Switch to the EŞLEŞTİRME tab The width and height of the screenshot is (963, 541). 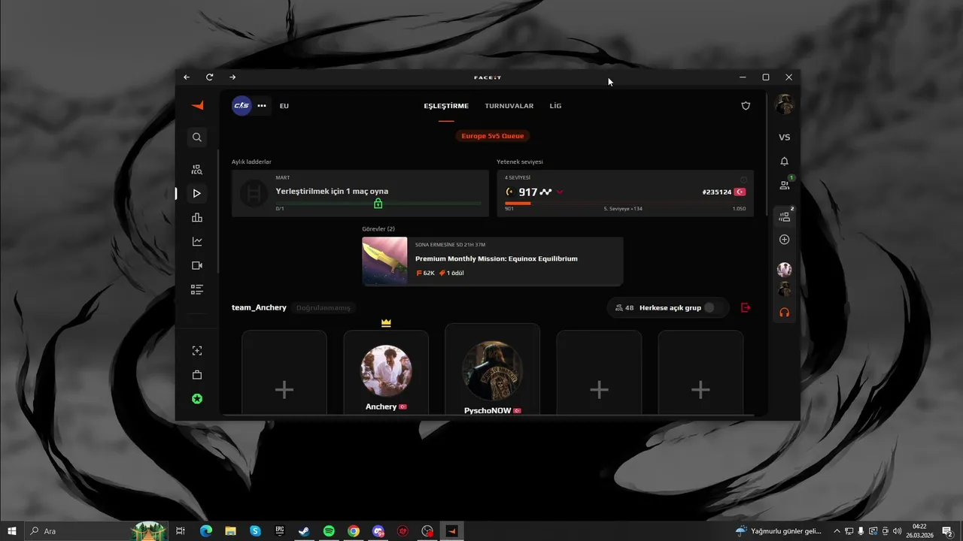(446, 106)
